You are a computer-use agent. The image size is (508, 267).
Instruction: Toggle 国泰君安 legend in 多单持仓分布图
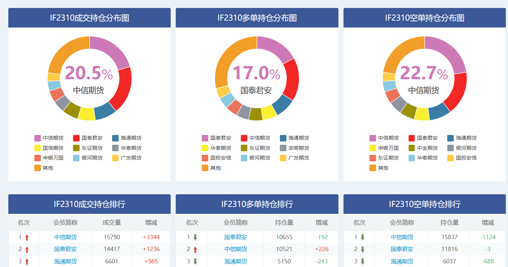point(217,138)
